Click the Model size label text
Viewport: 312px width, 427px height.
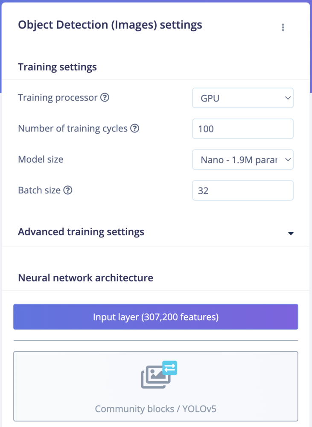pos(41,159)
